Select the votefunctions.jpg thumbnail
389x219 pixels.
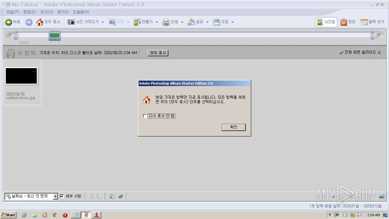[21, 76]
